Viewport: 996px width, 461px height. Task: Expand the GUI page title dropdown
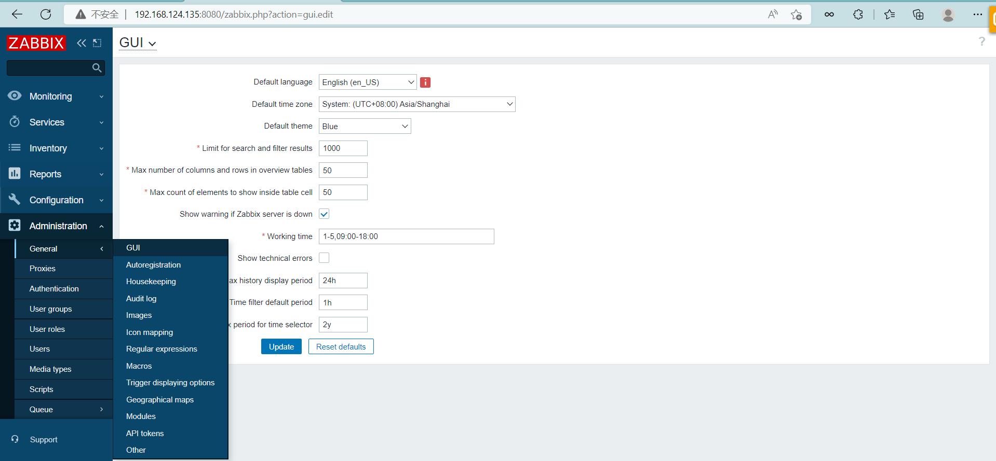(138, 43)
